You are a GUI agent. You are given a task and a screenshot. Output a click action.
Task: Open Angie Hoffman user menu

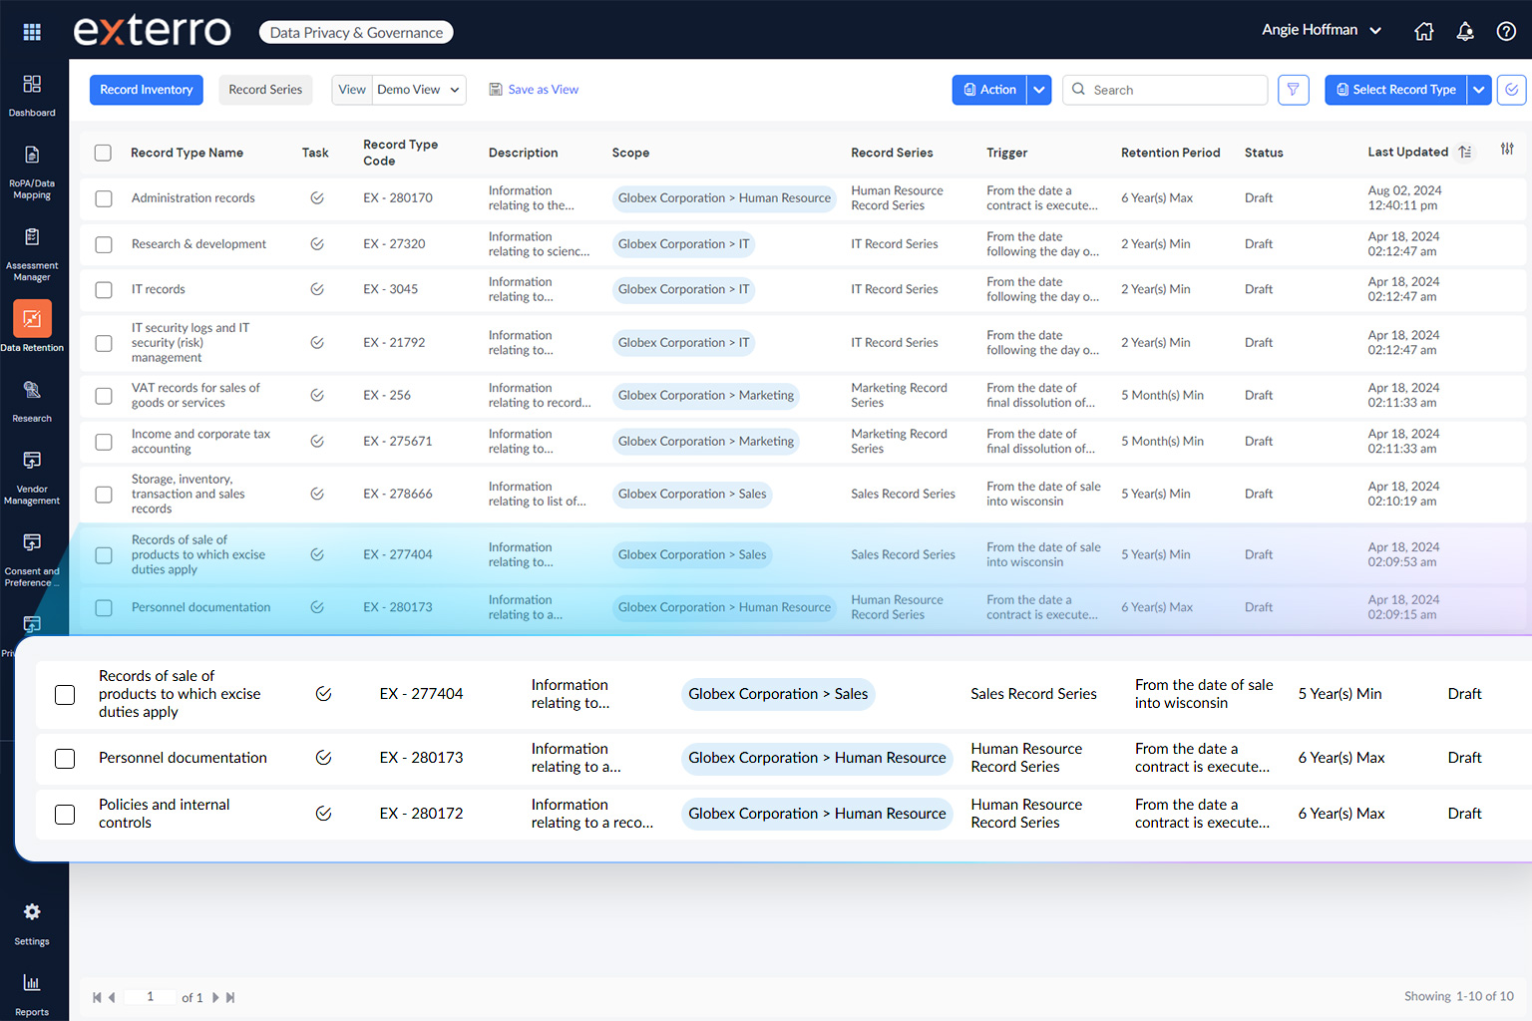coord(1322,30)
